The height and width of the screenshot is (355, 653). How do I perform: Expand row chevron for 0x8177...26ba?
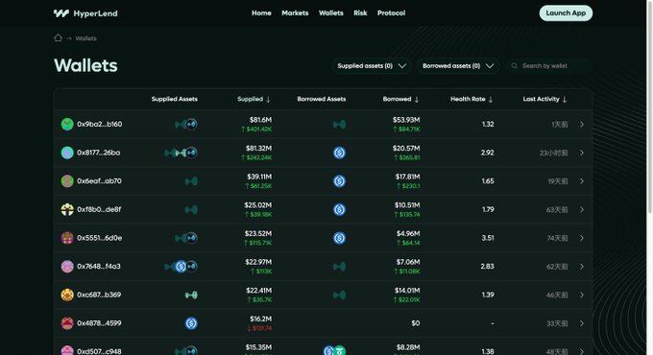pos(582,153)
